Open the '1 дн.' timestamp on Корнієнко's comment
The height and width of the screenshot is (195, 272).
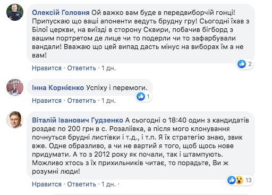[108, 101]
